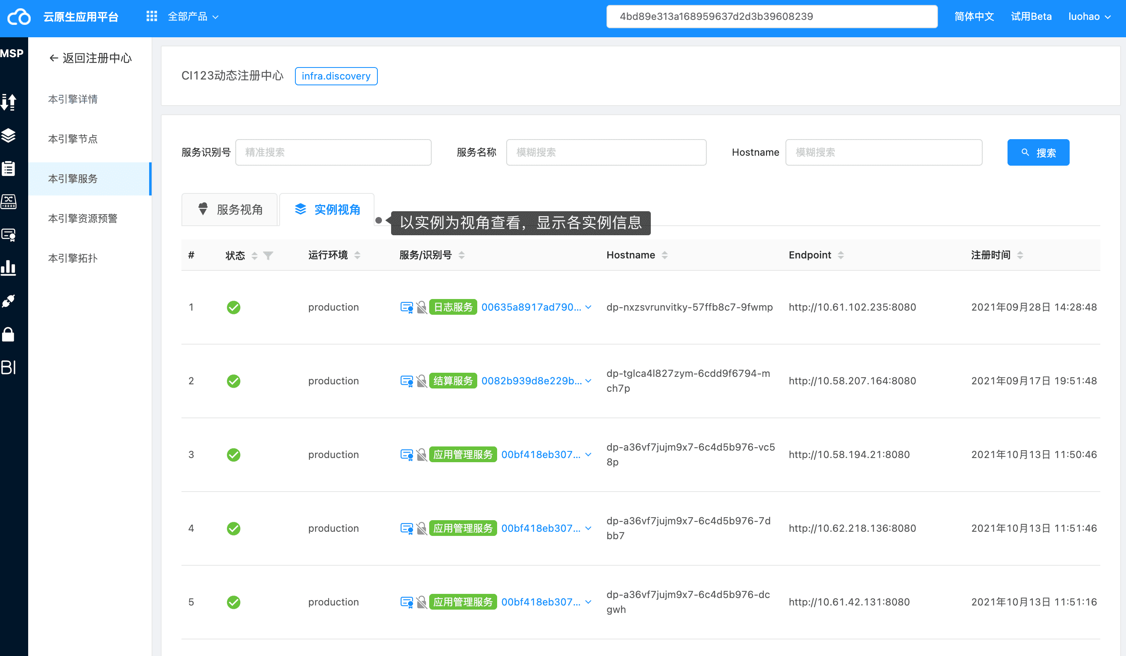Viewport: 1126px width, 656px height.
Task: Sort by Endpoint column
Action: pos(841,255)
